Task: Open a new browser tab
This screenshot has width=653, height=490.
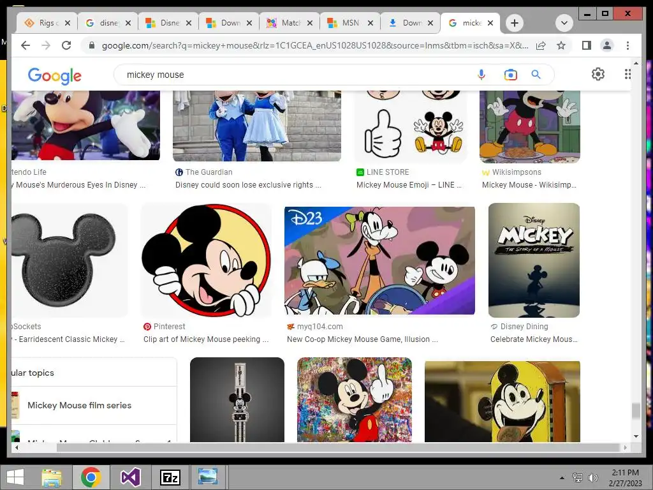Action: (515, 23)
